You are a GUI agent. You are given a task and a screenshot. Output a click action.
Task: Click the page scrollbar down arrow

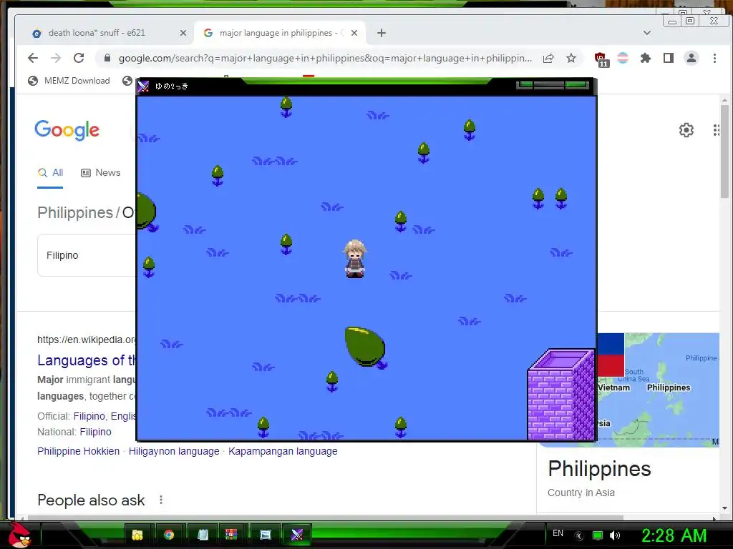tap(724, 508)
